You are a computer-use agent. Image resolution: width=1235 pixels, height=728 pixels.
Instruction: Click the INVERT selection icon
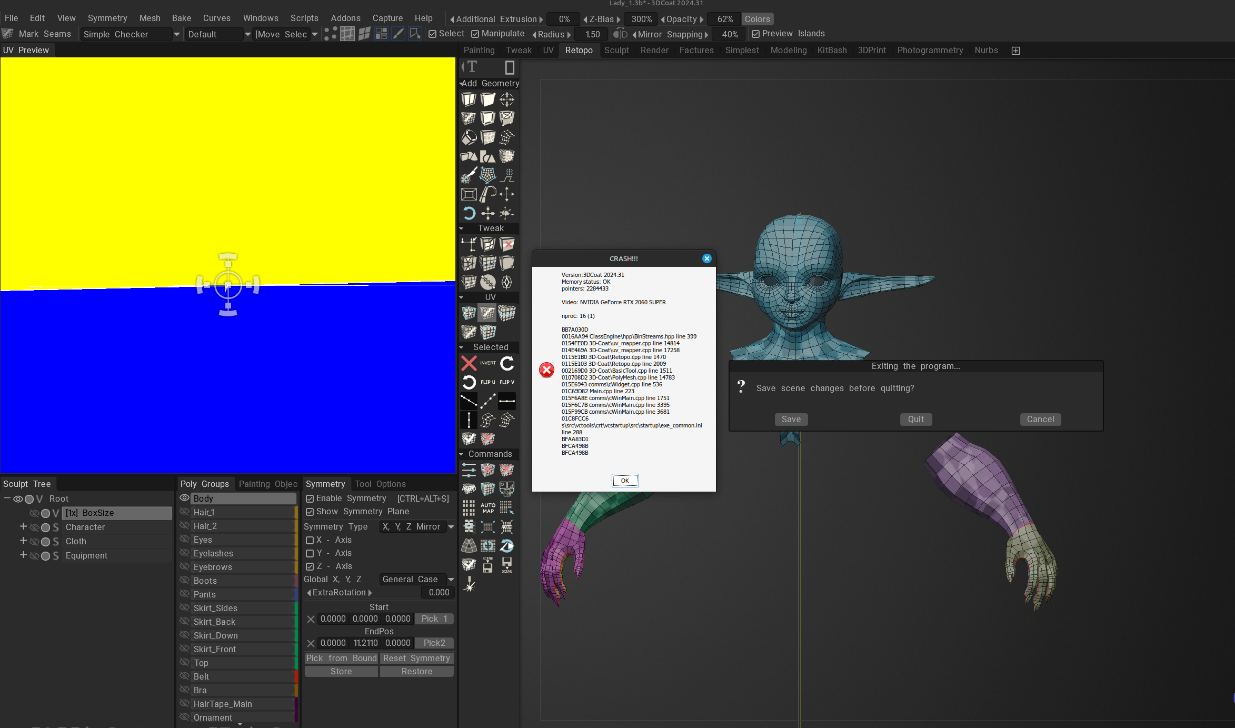[x=488, y=363]
